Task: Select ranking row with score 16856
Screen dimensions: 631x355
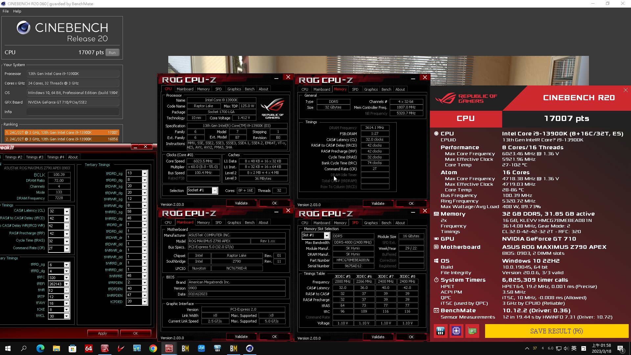Action: 61,139
